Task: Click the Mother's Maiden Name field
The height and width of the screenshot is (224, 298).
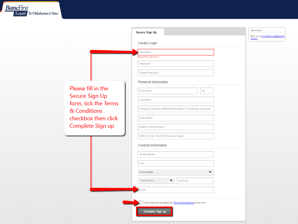Action: [176, 127]
